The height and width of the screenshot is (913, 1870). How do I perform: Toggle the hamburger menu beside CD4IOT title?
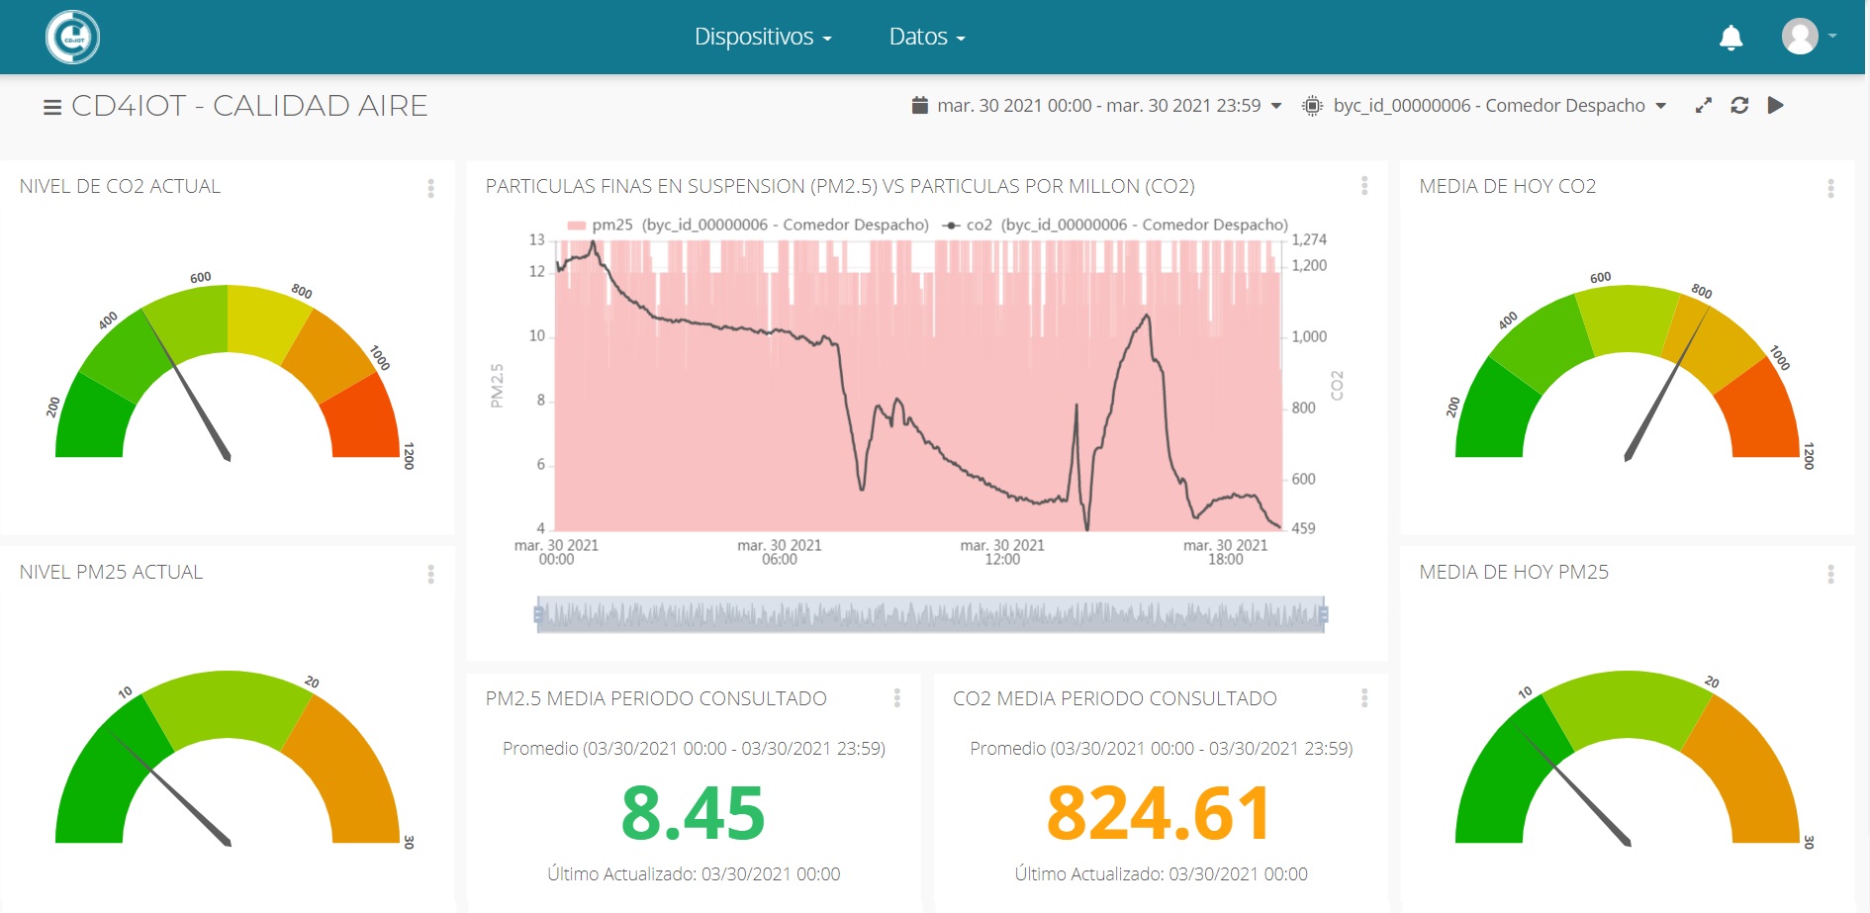pos(52,107)
